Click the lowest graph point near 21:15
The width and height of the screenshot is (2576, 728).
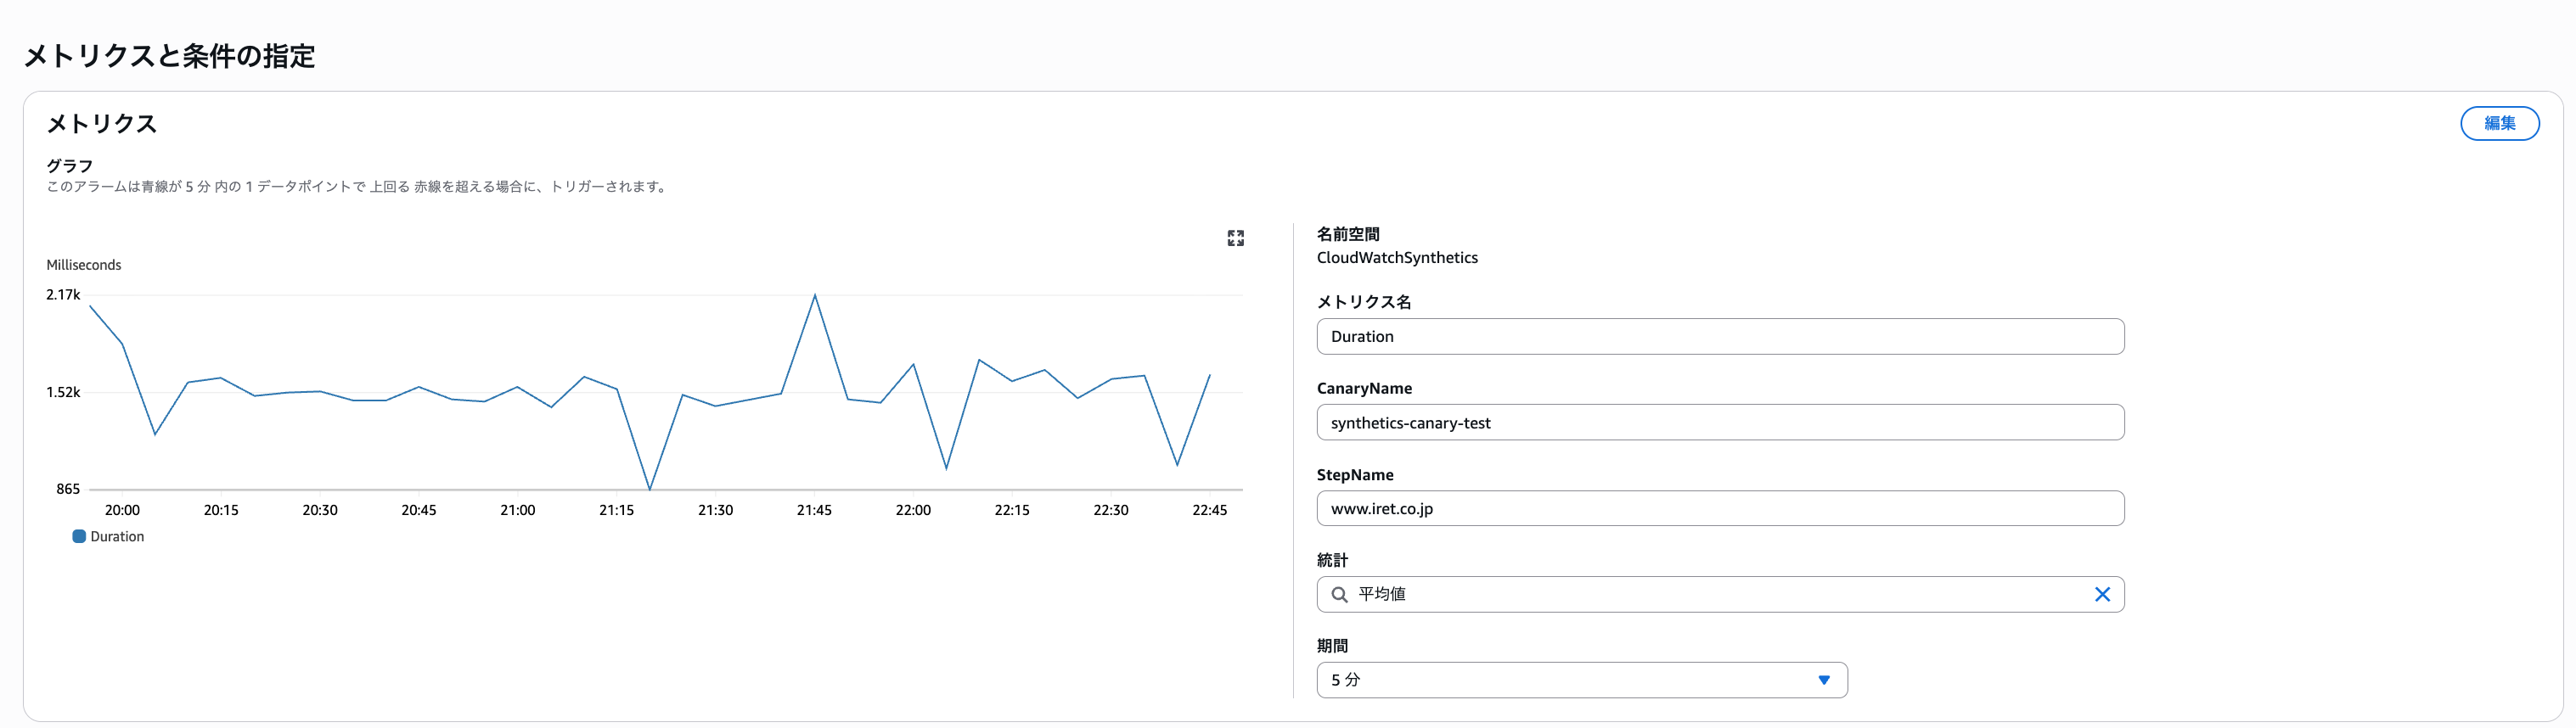pyautogui.click(x=650, y=489)
